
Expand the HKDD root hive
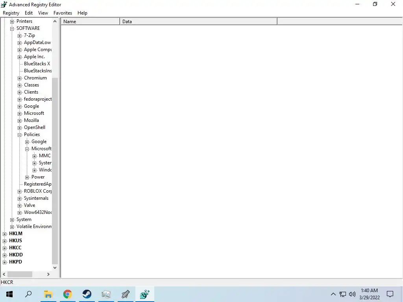tap(4, 255)
